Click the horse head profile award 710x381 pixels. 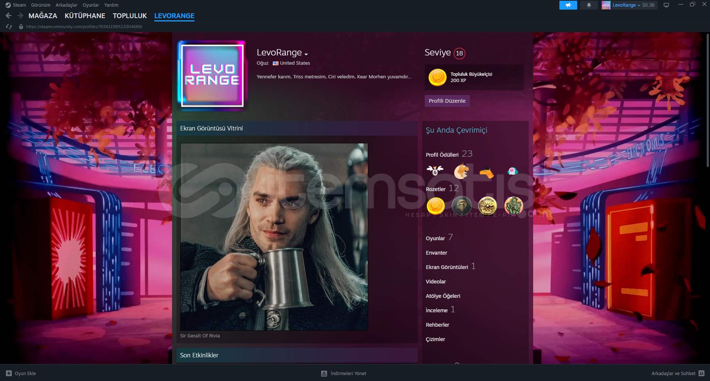(461, 171)
